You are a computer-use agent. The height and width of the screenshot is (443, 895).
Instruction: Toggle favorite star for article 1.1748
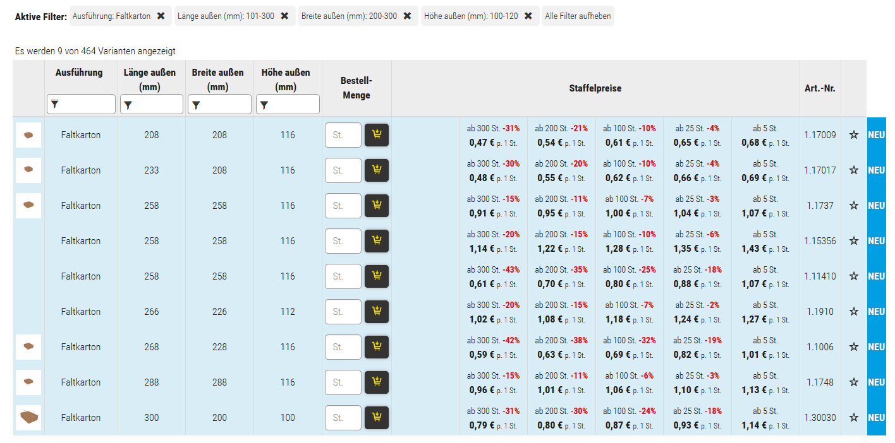854,382
